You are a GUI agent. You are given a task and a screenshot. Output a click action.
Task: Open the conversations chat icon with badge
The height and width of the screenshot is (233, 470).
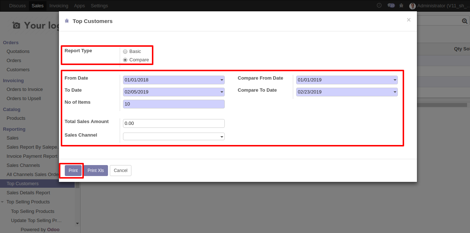coord(391,5)
